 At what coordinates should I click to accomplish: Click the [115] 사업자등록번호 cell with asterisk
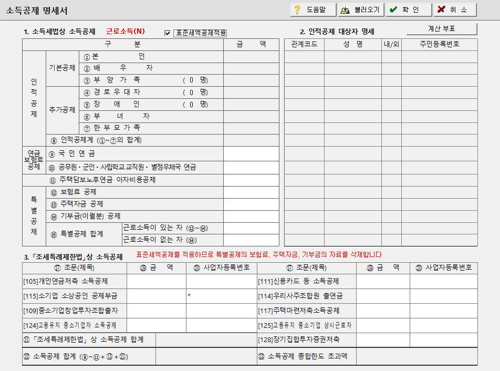click(x=222, y=296)
